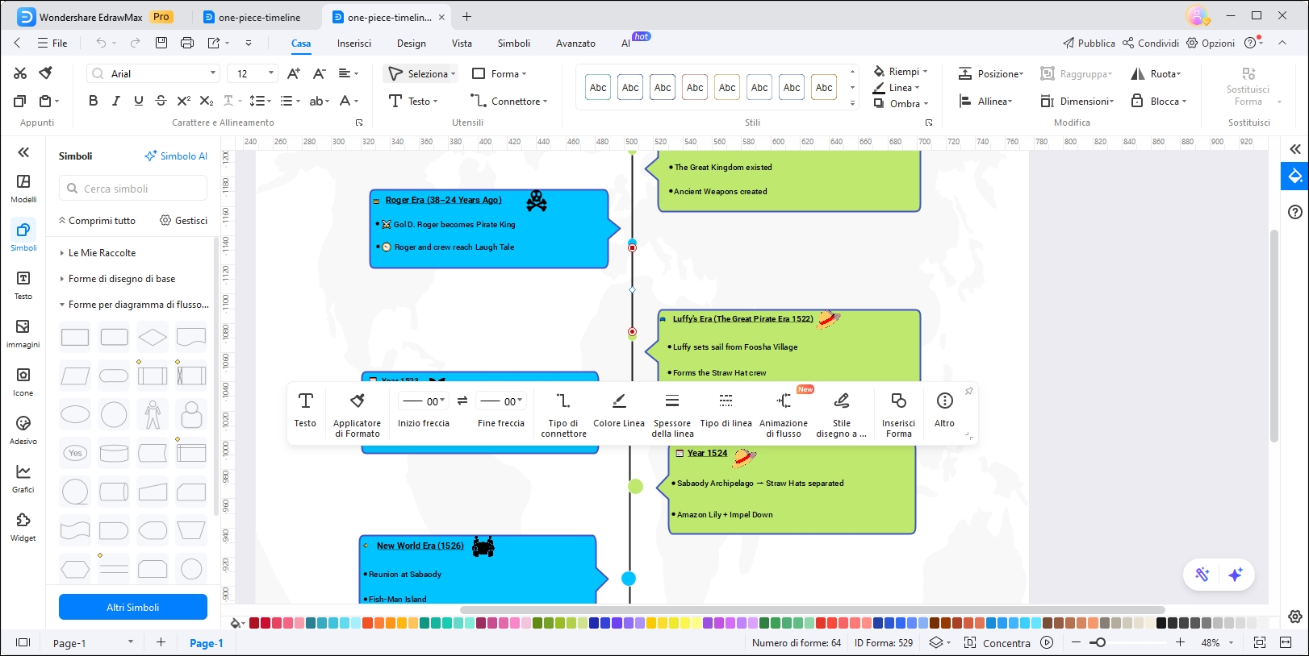Click Altro in floating toolbar

click(944, 409)
